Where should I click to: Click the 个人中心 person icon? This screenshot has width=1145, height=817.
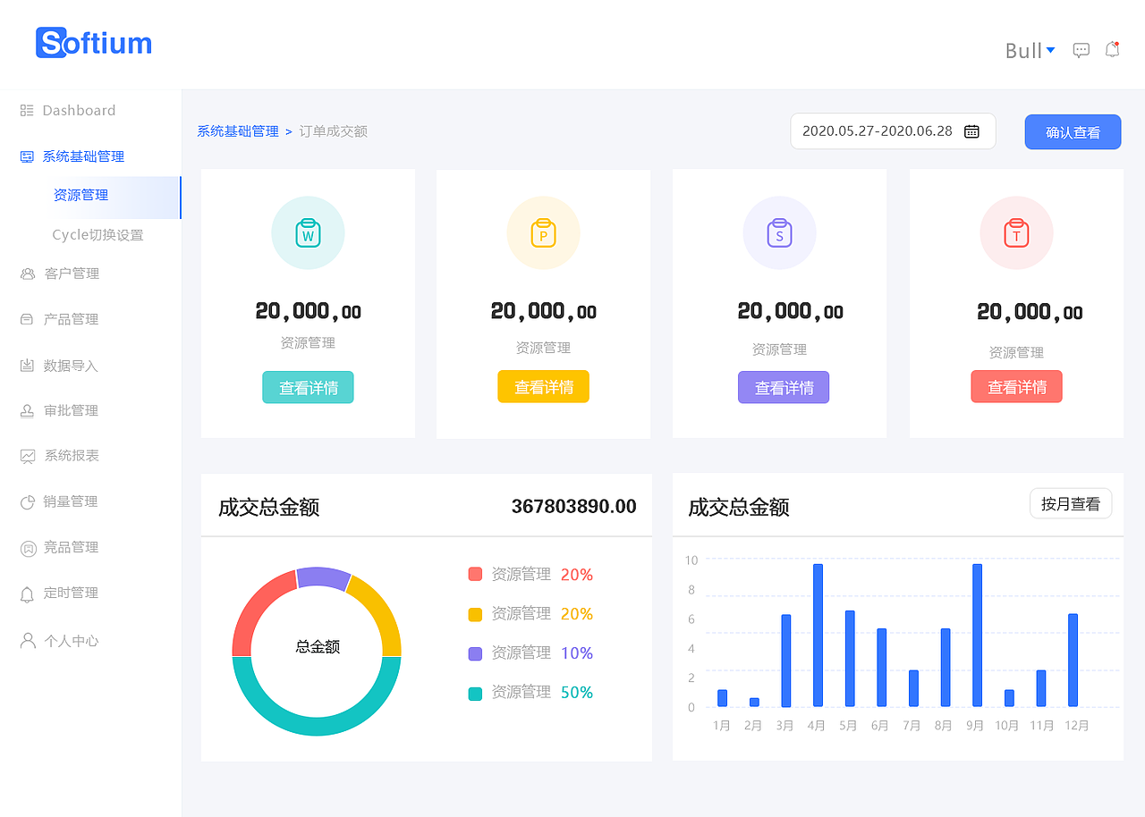point(28,640)
